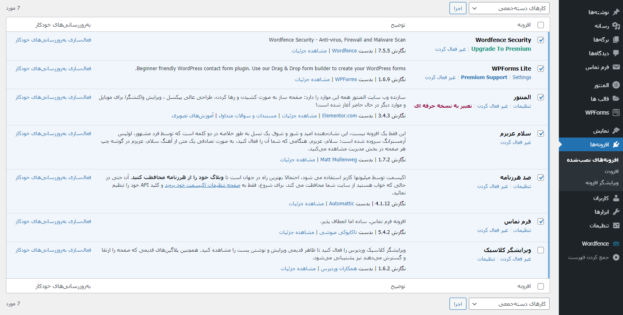Image resolution: width=623 pixels, height=315 pixels.
Task: Open تنظیمات link under المنتور plugin
Action: (522, 106)
